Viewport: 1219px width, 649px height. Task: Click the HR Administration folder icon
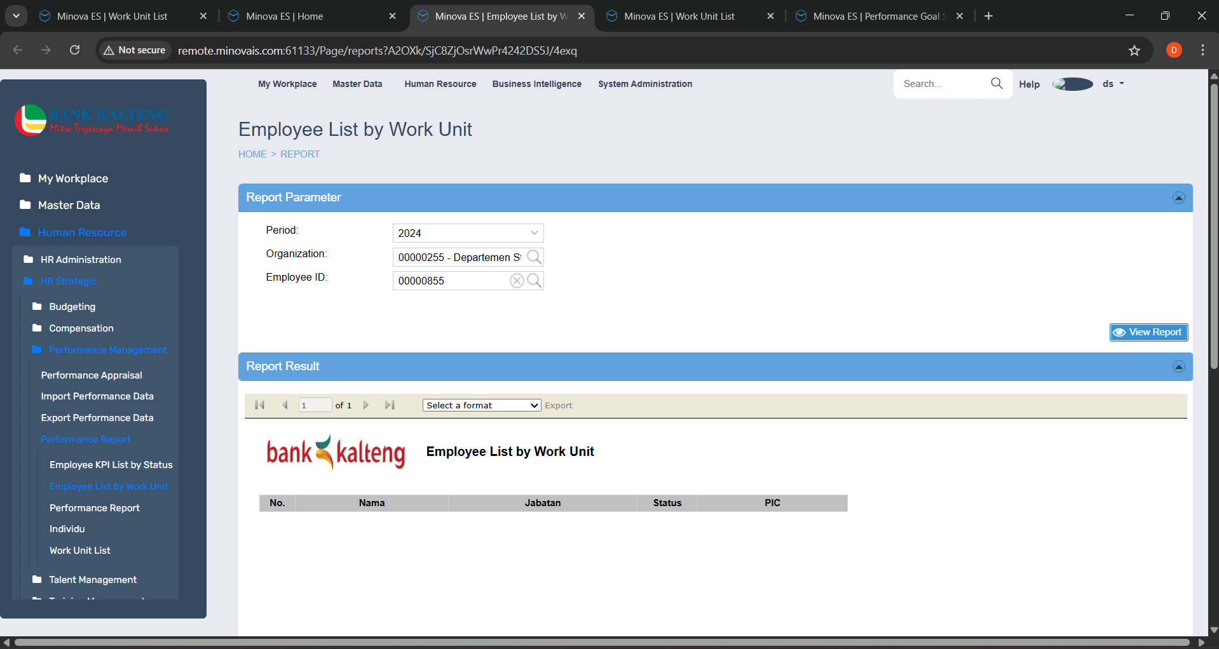pos(28,259)
